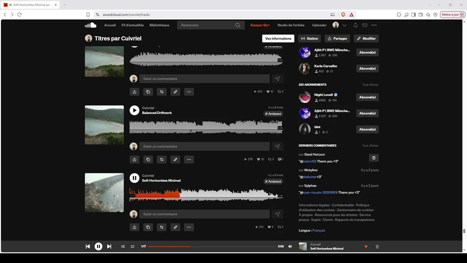This screenshot has width=467, height=263.
Task: Open the SoundCloud logo home link
Action: tap(90, 25)
